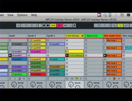The image size is (132, 101).
Task: Launch the green 13 synth03 clip
Action: (x=10, y=74)
